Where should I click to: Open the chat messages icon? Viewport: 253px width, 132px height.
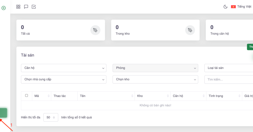(26, 7)
